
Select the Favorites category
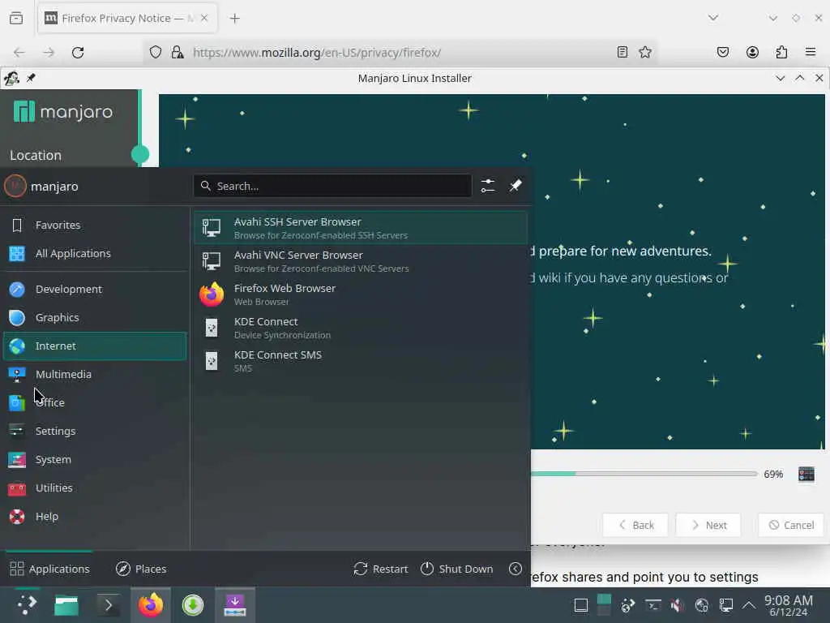(95, 226)
